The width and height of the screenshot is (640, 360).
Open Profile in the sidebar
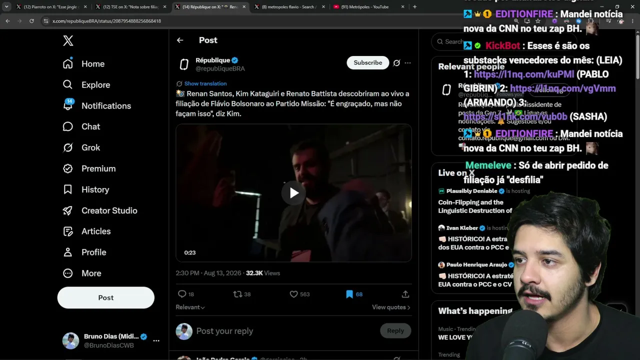[x=84, y=252]
